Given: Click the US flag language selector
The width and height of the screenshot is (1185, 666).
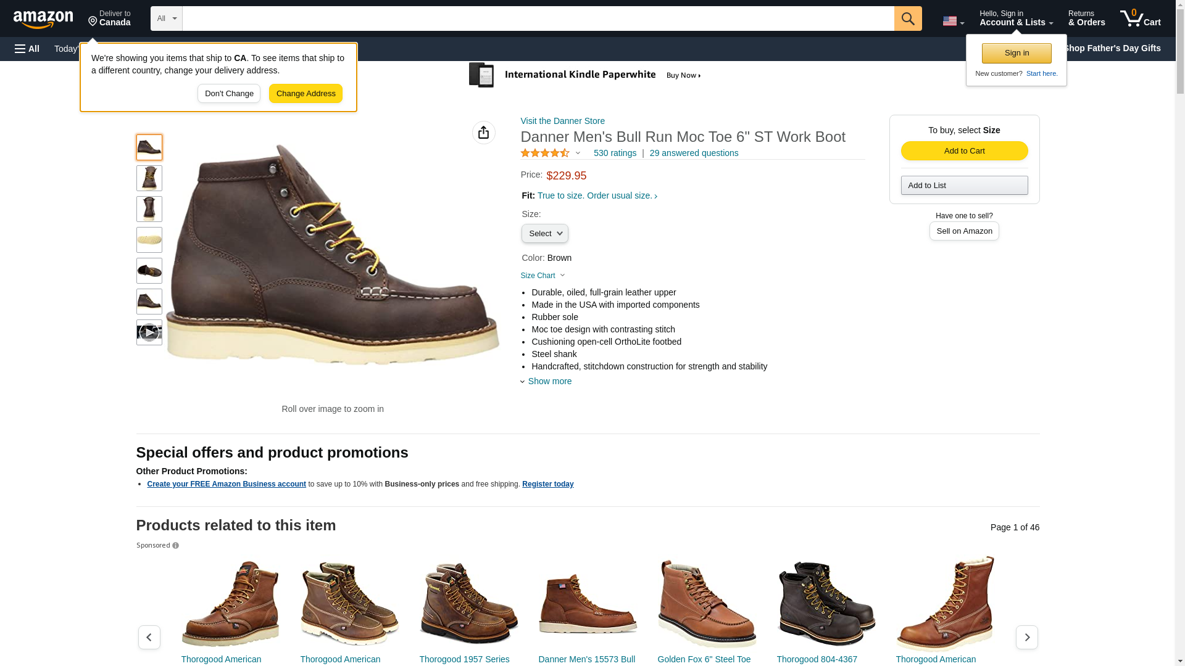Looking at the screenshot, I should point(953,21).
